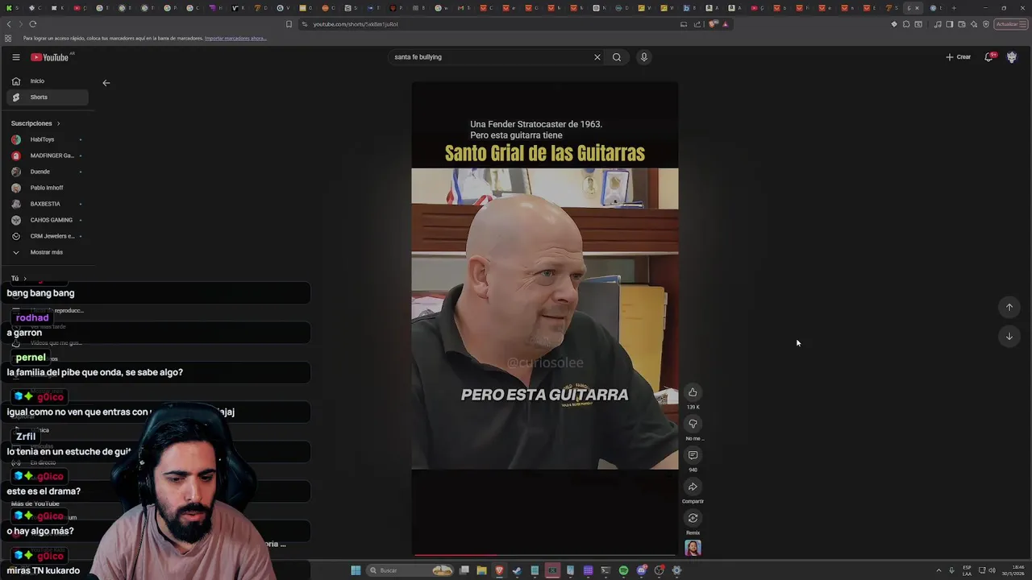The image size is (1032, 580).
Task: Click Importar marcadores ahora link
Action: click(x=235, y=39)
